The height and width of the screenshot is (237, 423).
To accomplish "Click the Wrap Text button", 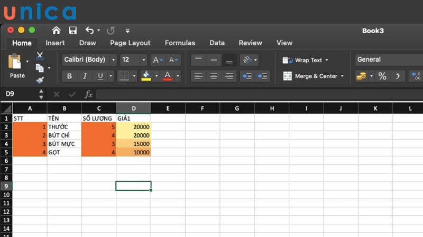I will click(x=306, y=60).
